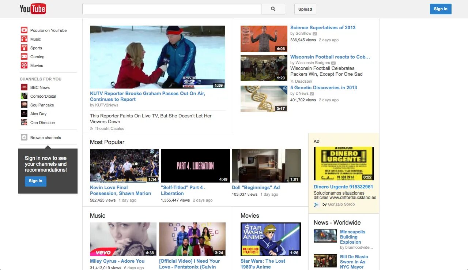This screenshot has width=468, height=270.
Task: Click the Sign in button in header
Action: point(441,9)
